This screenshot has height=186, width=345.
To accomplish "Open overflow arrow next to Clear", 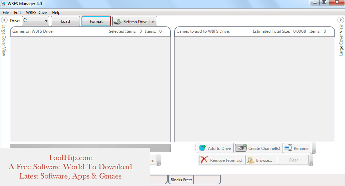I will [x=311, y=160].
